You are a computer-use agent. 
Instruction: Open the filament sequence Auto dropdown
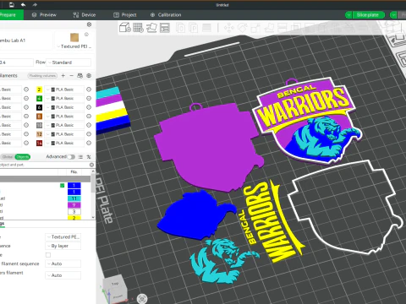pyautogui.click(x=63, y=263)
